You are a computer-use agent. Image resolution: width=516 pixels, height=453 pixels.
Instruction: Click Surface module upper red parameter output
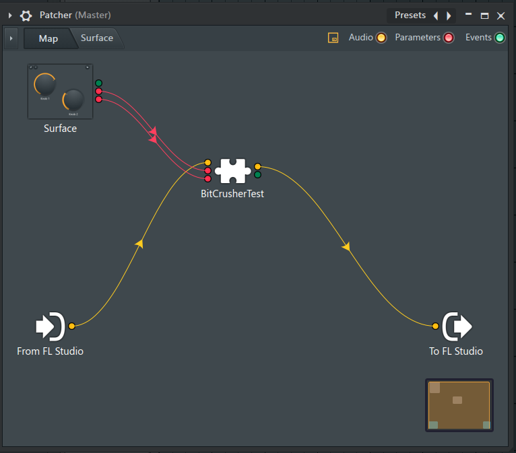coord(99,92)
